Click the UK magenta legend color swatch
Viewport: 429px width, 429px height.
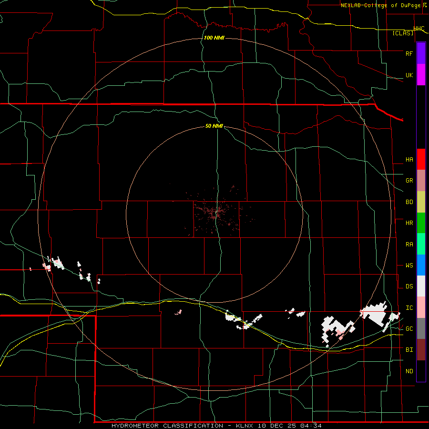pyautogui.click(x=421, y=75)
